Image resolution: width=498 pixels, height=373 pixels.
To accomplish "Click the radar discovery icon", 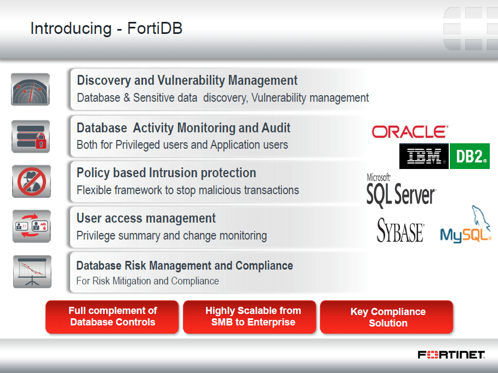I will pos(31,89).
